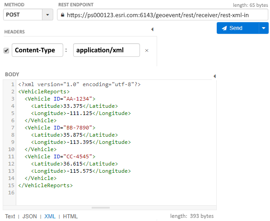Send the request with Send button
The height and width of the screenshot is (221, 270).
point(238,28)
